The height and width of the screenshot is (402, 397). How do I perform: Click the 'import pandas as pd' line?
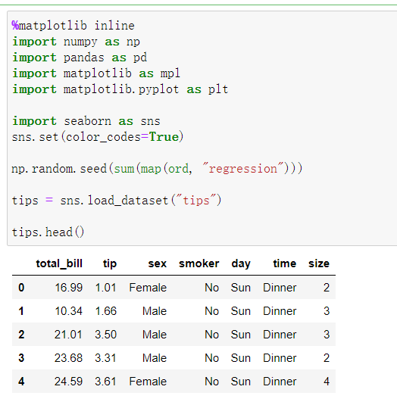(x=80, y=58)
